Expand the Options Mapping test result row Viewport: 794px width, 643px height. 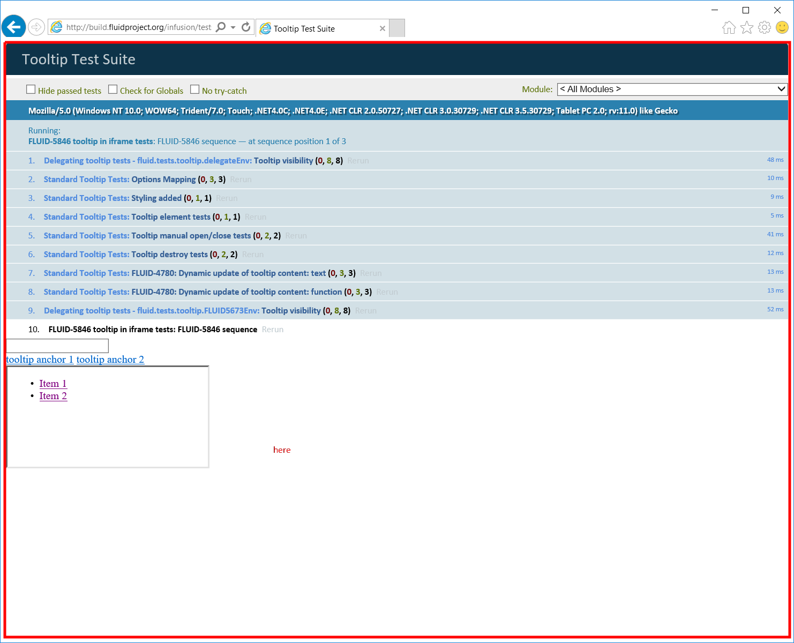tap(163, 180)
